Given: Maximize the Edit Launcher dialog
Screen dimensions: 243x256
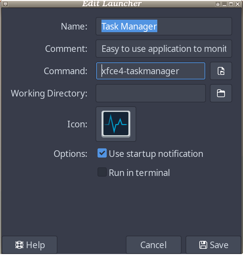Looking at the screenshot, I should (x=231, y=4).
